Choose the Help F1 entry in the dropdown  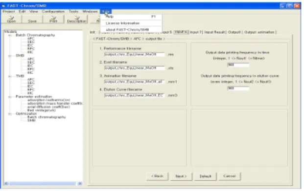pos(131,17)
